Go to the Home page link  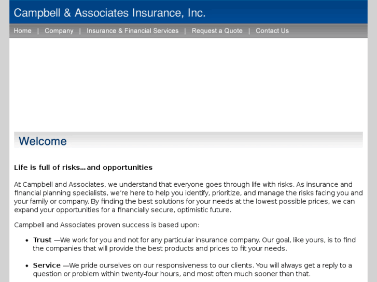[x=22, y=31]
